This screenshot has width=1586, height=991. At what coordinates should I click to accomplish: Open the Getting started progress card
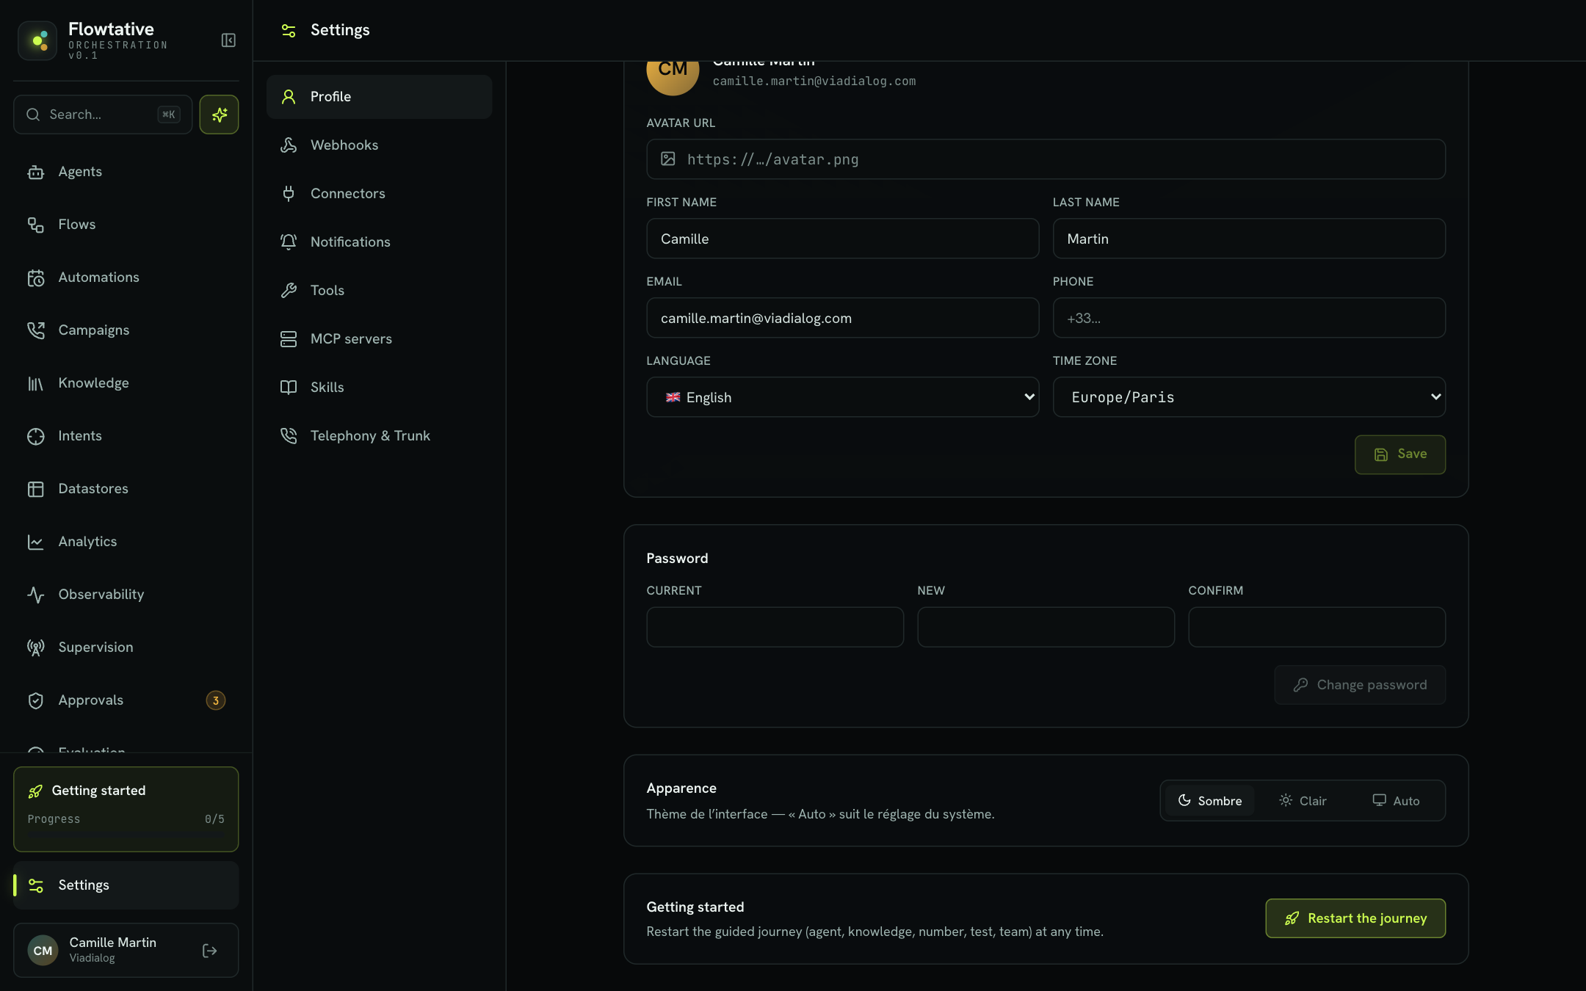pyautogui.click(x=126, y=809)
